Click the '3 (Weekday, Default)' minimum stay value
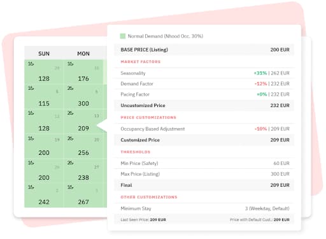This screenshot has width=326, height=239. (x=267, y=208)
